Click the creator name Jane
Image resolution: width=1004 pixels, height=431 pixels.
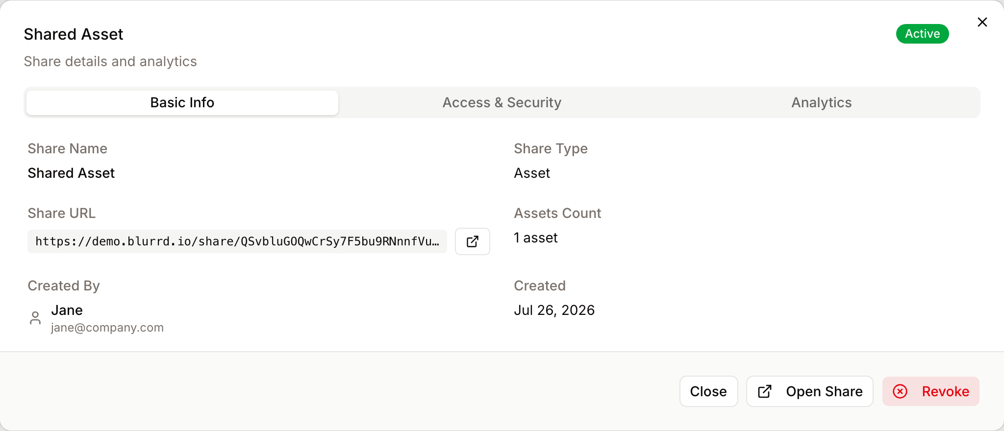[x=67, y=310]
